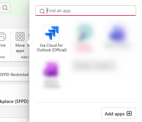Click the More apps grid icon
The width and height of the screenshot is (142, 122).
[x=20, y=37]
